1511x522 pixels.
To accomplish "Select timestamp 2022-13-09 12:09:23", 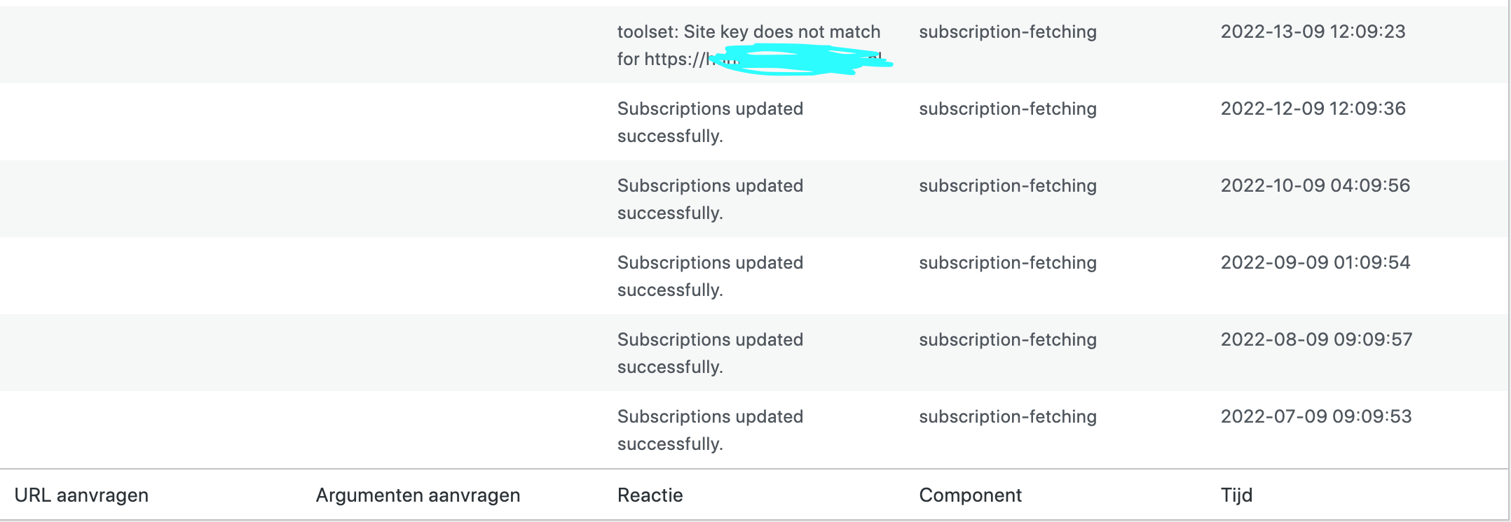I will coord(1313,31).
